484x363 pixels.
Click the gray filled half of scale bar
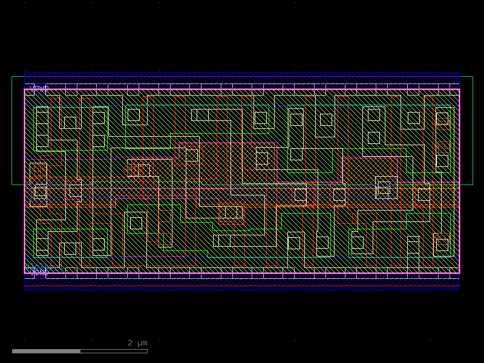pos(46,351)
